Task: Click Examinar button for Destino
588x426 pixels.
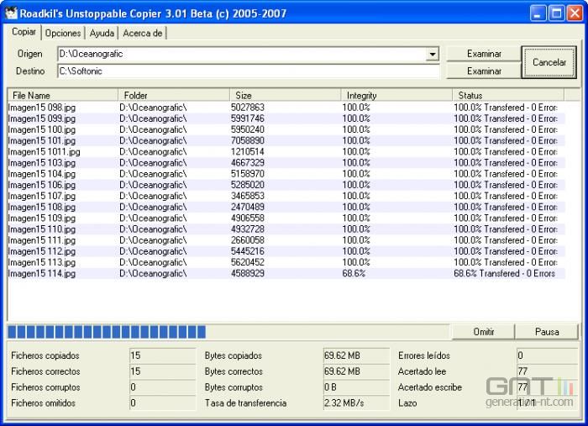Action: pyautogui.click(x=484, y=71)
